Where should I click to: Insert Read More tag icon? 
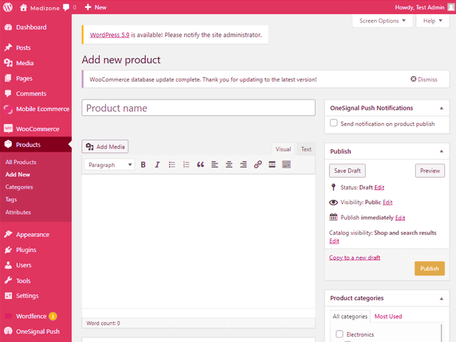click(272, 164)
